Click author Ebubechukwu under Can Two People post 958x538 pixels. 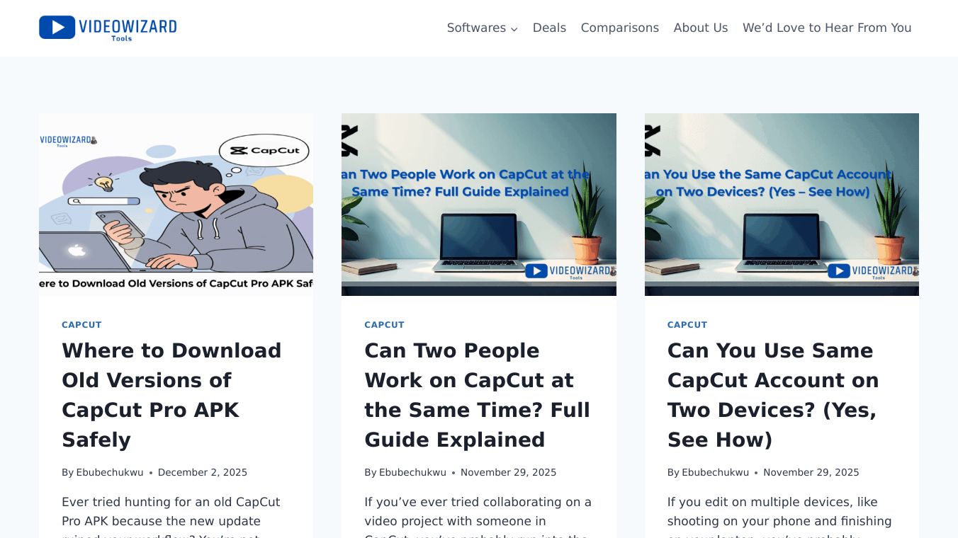(412, 472)
